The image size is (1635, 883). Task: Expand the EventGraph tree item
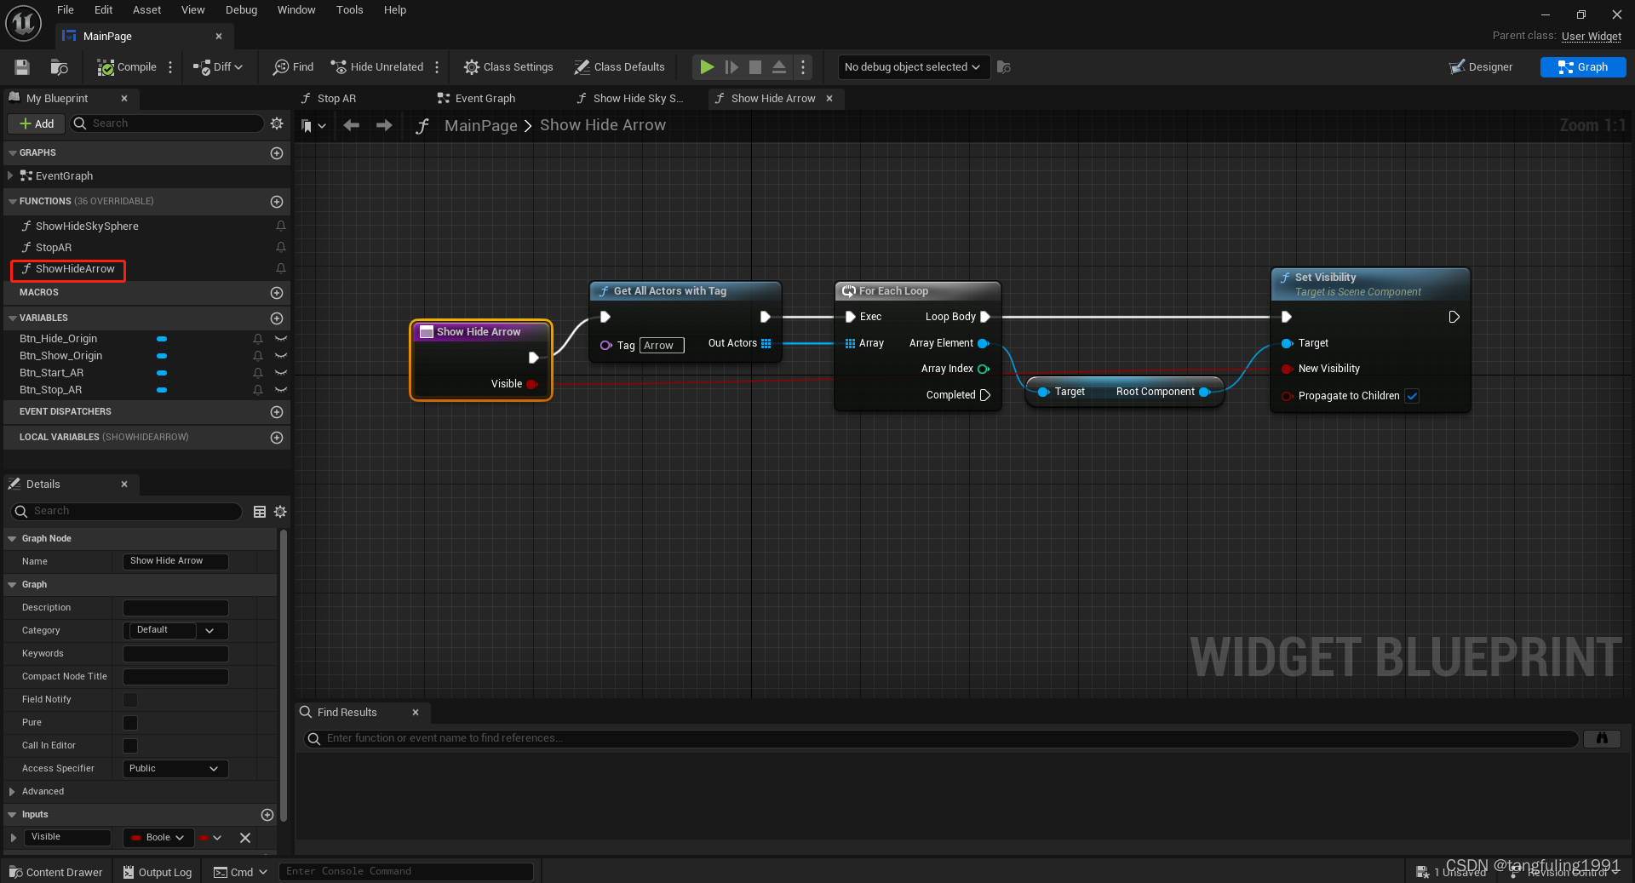click(x=10, y=176)
